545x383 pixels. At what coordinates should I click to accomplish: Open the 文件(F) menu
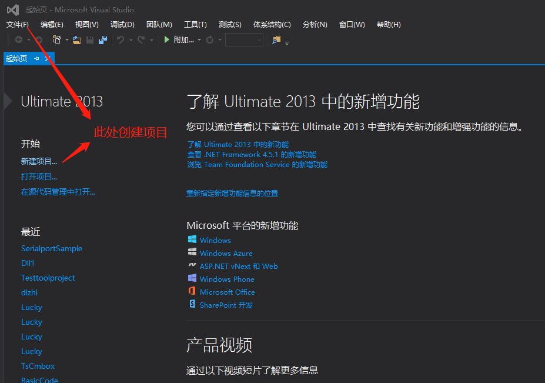tap(18, 25)
